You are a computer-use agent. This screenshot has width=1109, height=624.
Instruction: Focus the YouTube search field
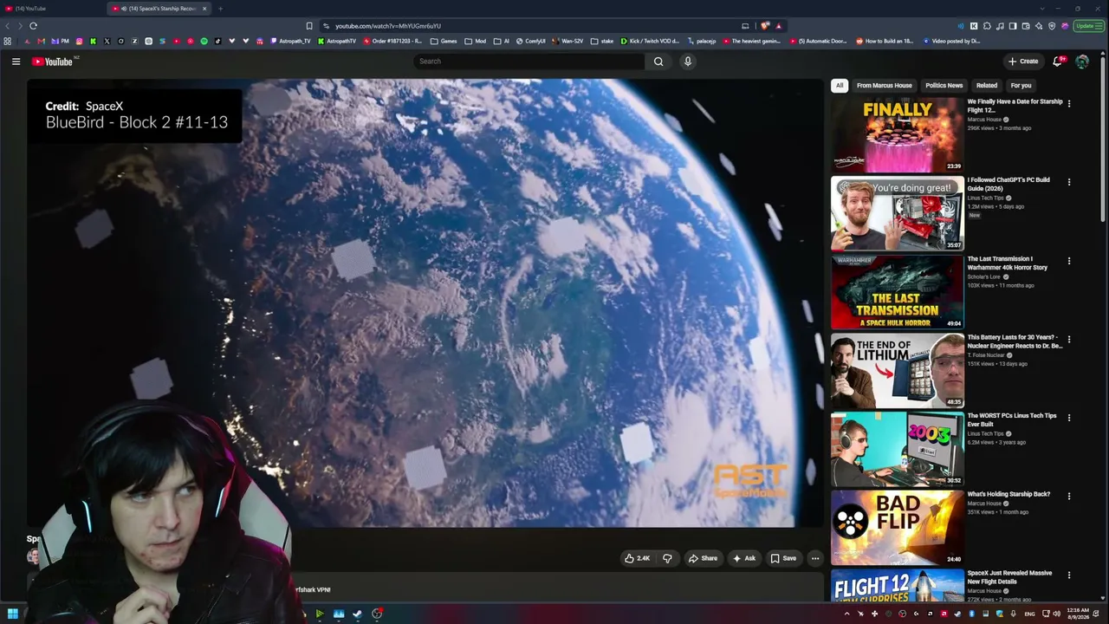click(529, 62)
